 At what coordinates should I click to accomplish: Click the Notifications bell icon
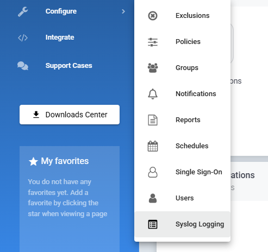(x=153, y=94)
